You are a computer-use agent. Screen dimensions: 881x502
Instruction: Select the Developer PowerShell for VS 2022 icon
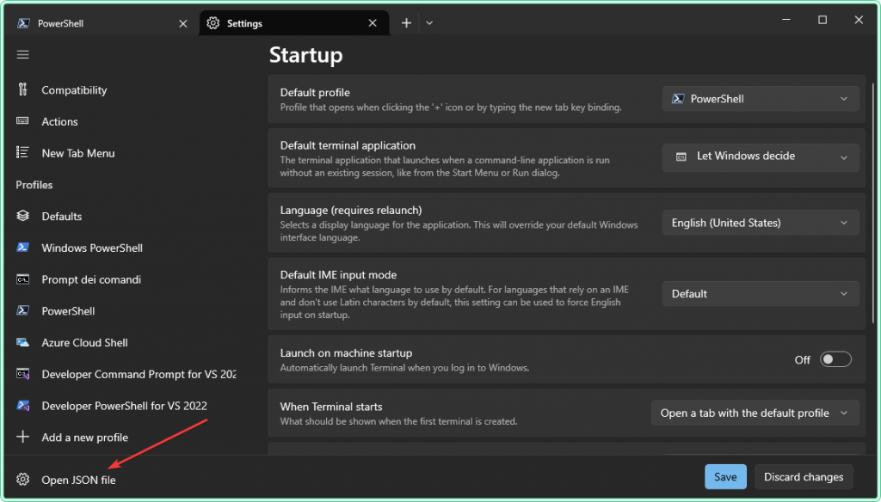(21, 405)
